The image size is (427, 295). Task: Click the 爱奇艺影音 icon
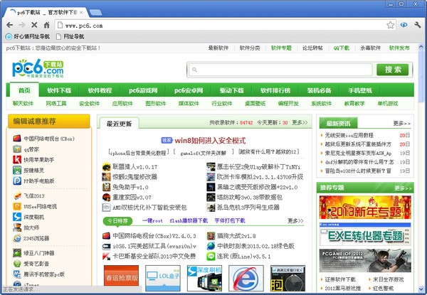point(17,264)
